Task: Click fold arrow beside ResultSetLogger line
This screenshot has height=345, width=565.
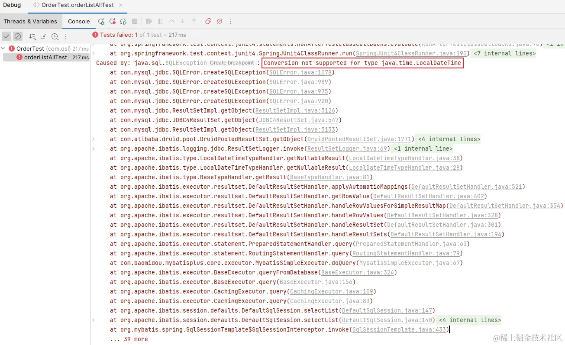Action: (93, 148)
